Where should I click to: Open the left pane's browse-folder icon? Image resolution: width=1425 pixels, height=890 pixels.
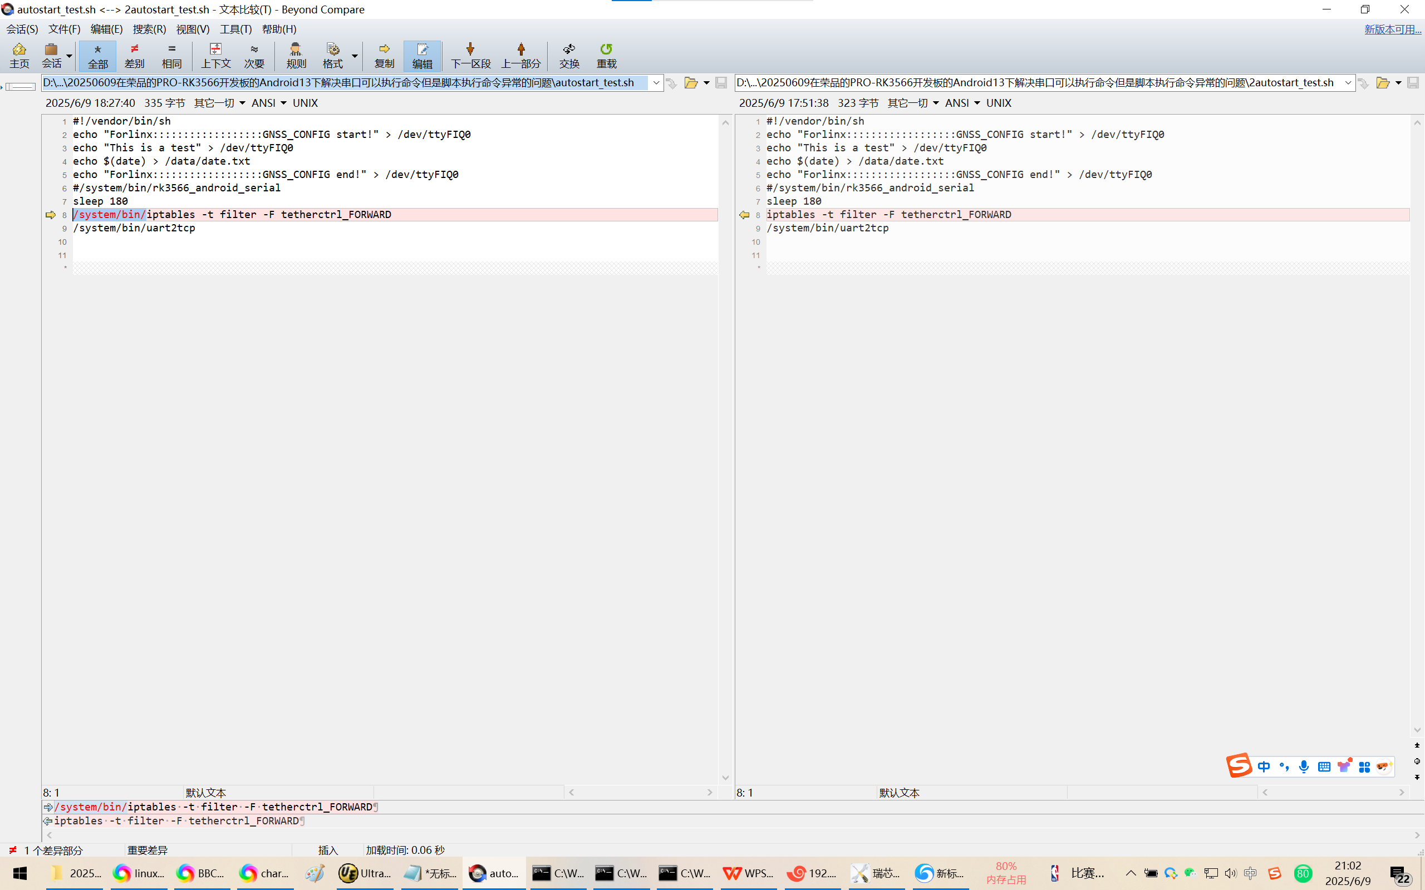coord(691,83)
